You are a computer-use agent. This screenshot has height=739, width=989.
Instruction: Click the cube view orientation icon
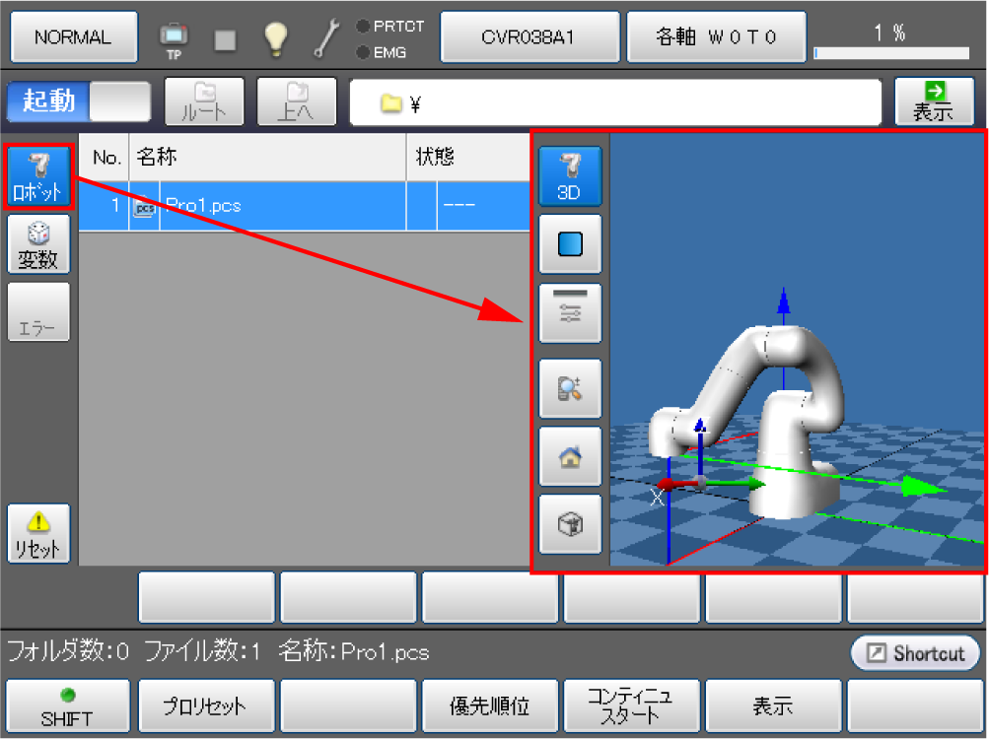(569, 524)
